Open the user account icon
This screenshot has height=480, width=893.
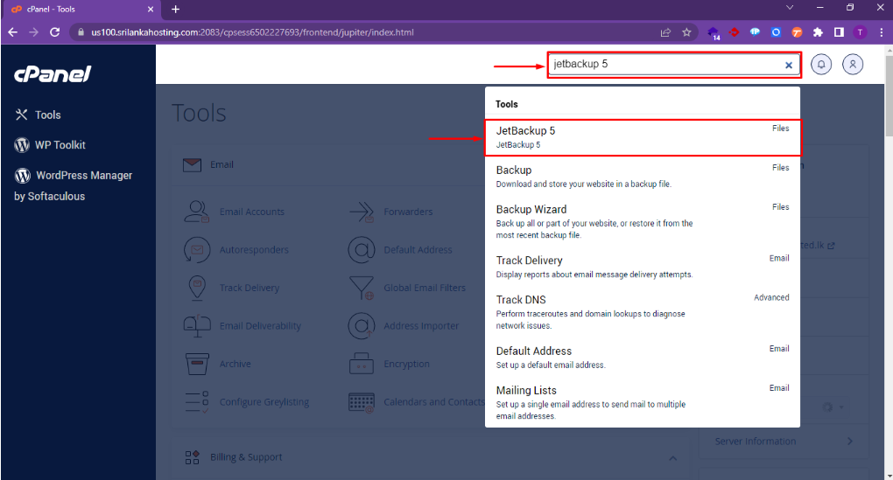click(853, 65)
